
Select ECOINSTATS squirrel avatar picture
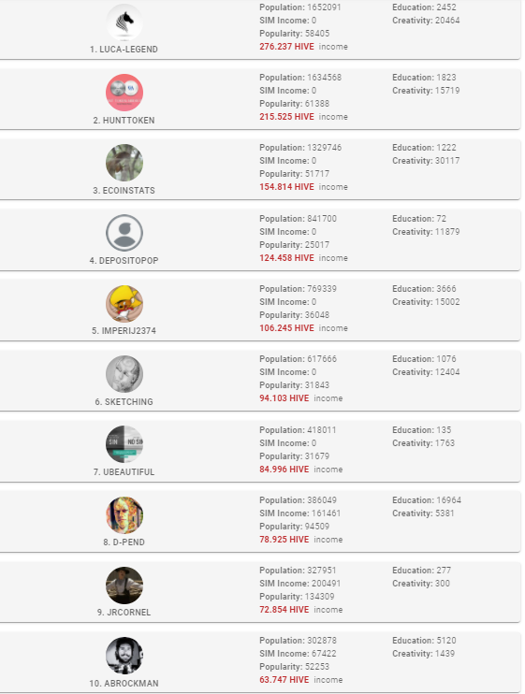point(124,163)
